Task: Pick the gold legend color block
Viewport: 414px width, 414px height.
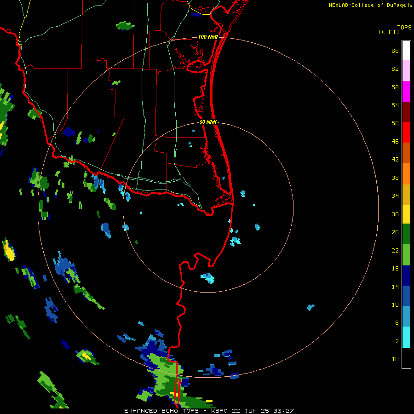Action: coord(406,195)
